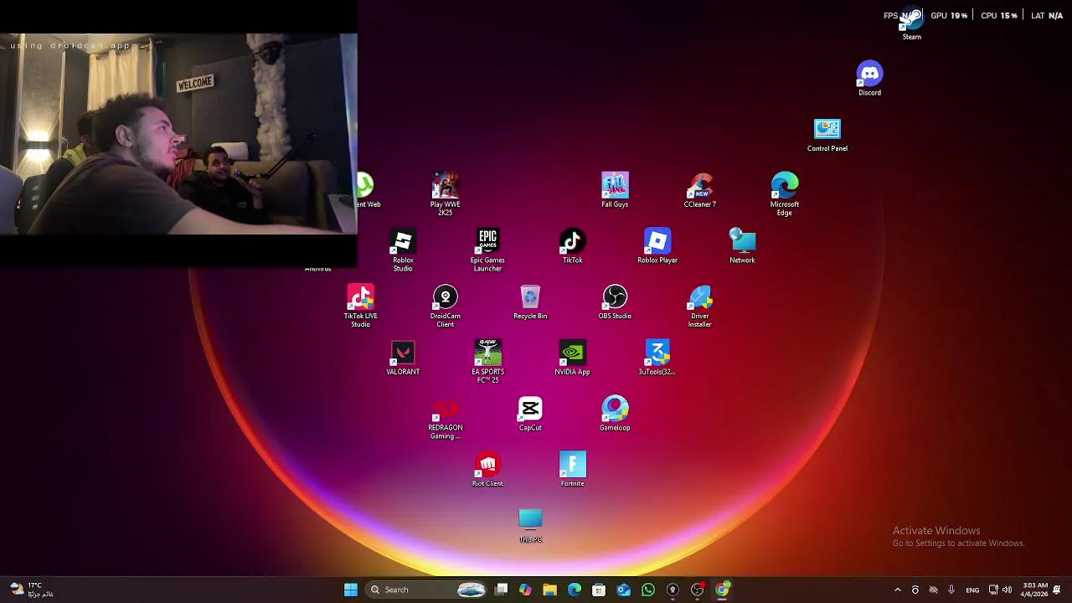Select the Network desktop icon
The height and width of the screenshot is (603, 1072).
pos(742,246)
